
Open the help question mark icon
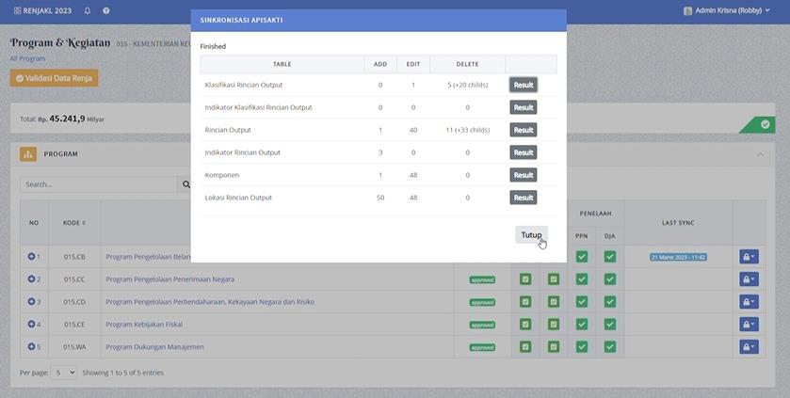[x=106, y=10]
